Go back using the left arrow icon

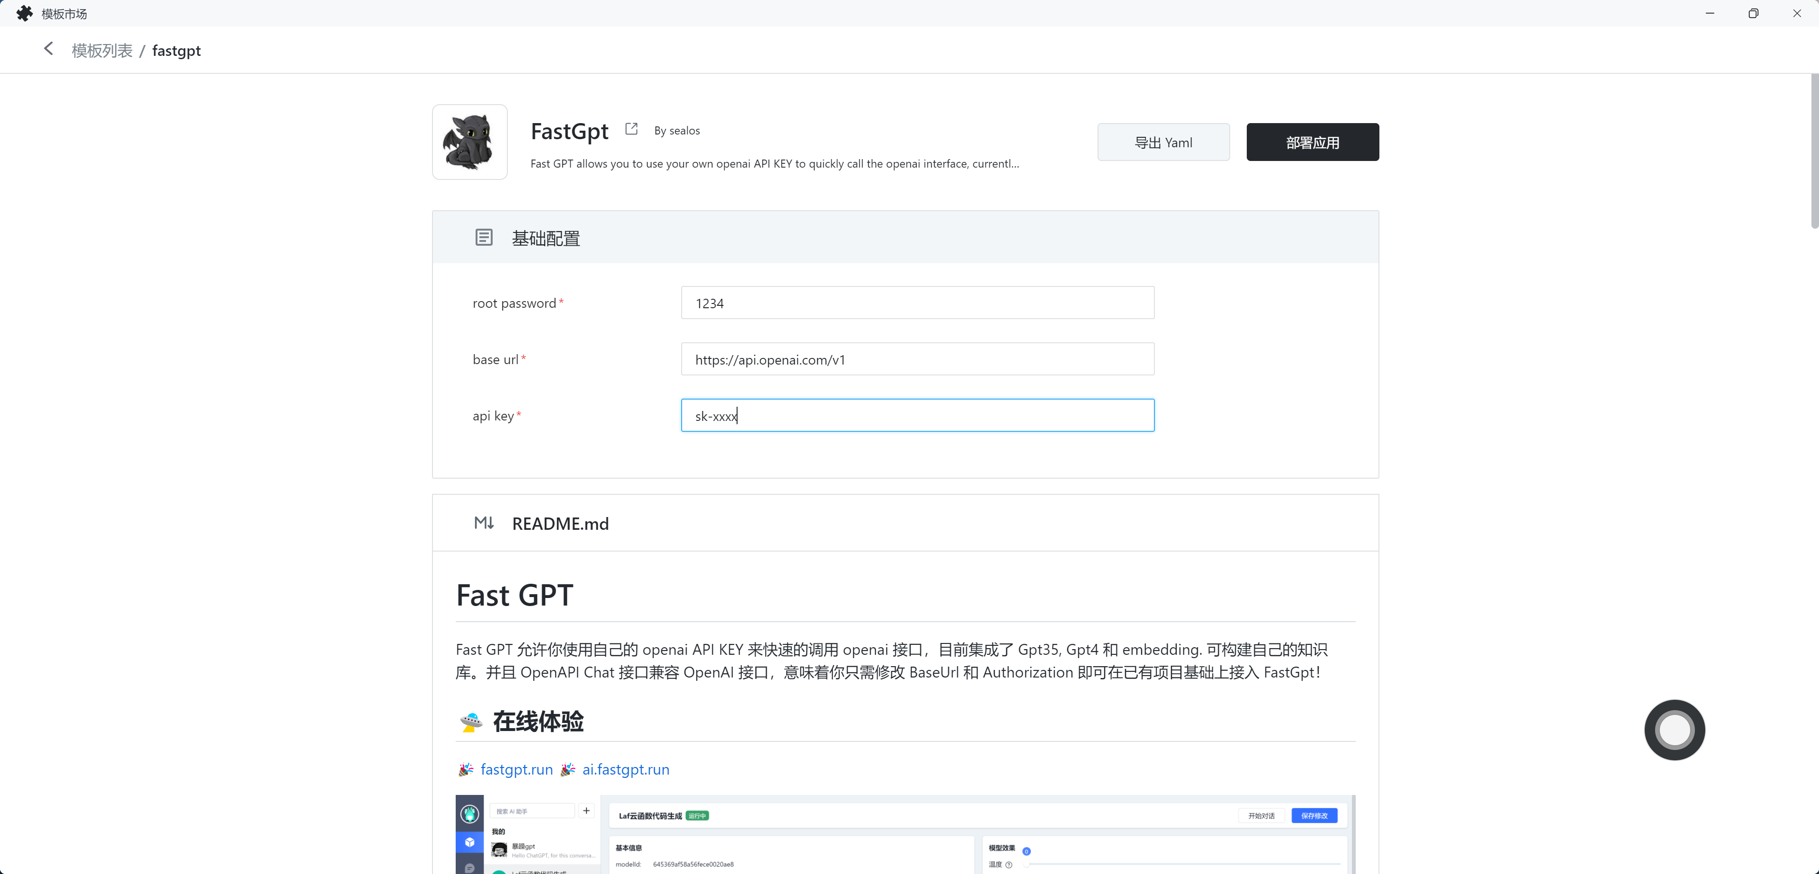tap(48, 49)
